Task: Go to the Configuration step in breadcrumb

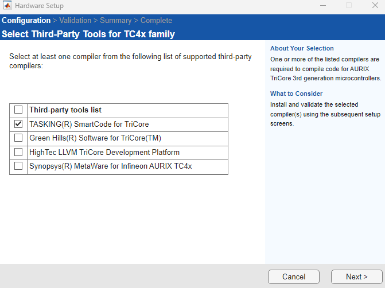Action: [x=26, y=21]
